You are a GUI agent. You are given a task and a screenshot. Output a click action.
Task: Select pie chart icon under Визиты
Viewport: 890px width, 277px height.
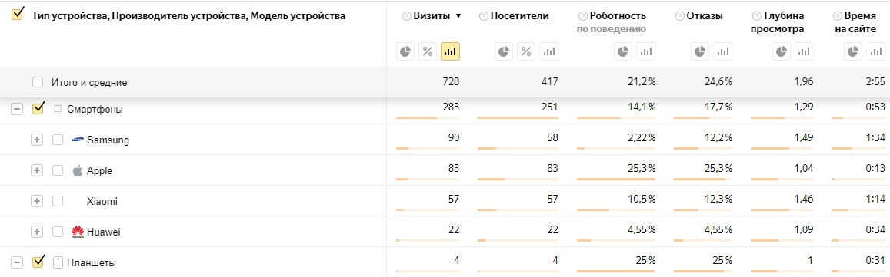click(x=405, y=51)
